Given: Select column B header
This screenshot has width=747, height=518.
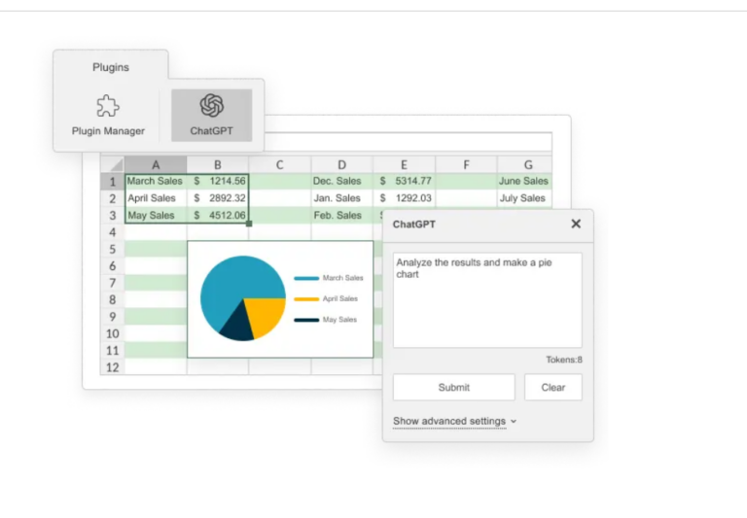Looking at the screenshot, I should pos(218,164).
